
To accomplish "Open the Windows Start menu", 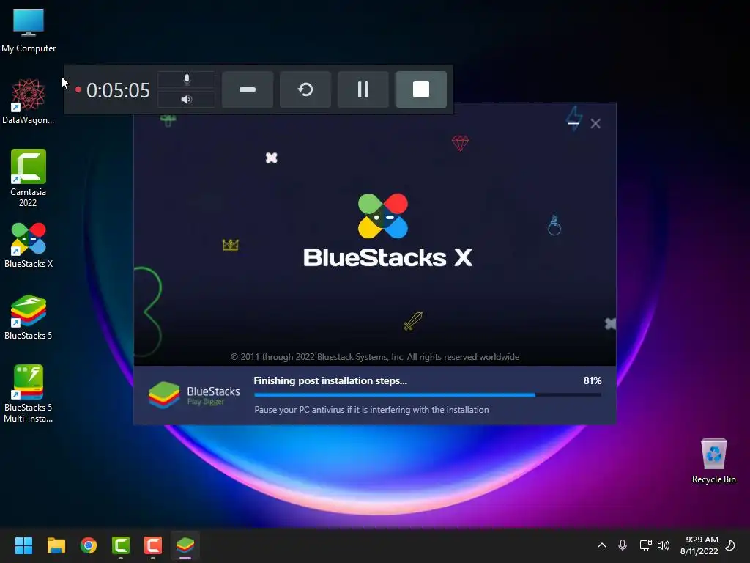I will pyautogui.click(x=23, y=545).
